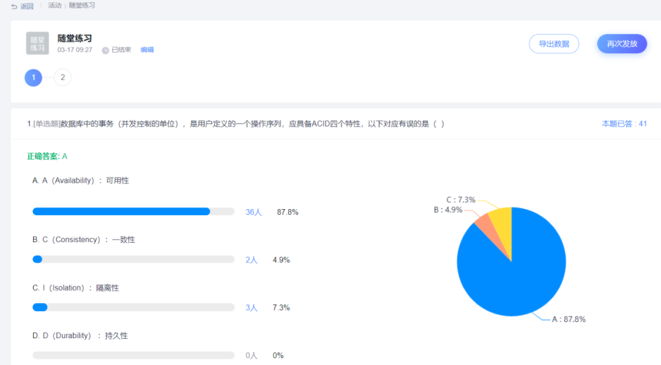Viewport: 661px width, 365px height.
Task: Click the back arrow icon
Action: click(14, 6)
